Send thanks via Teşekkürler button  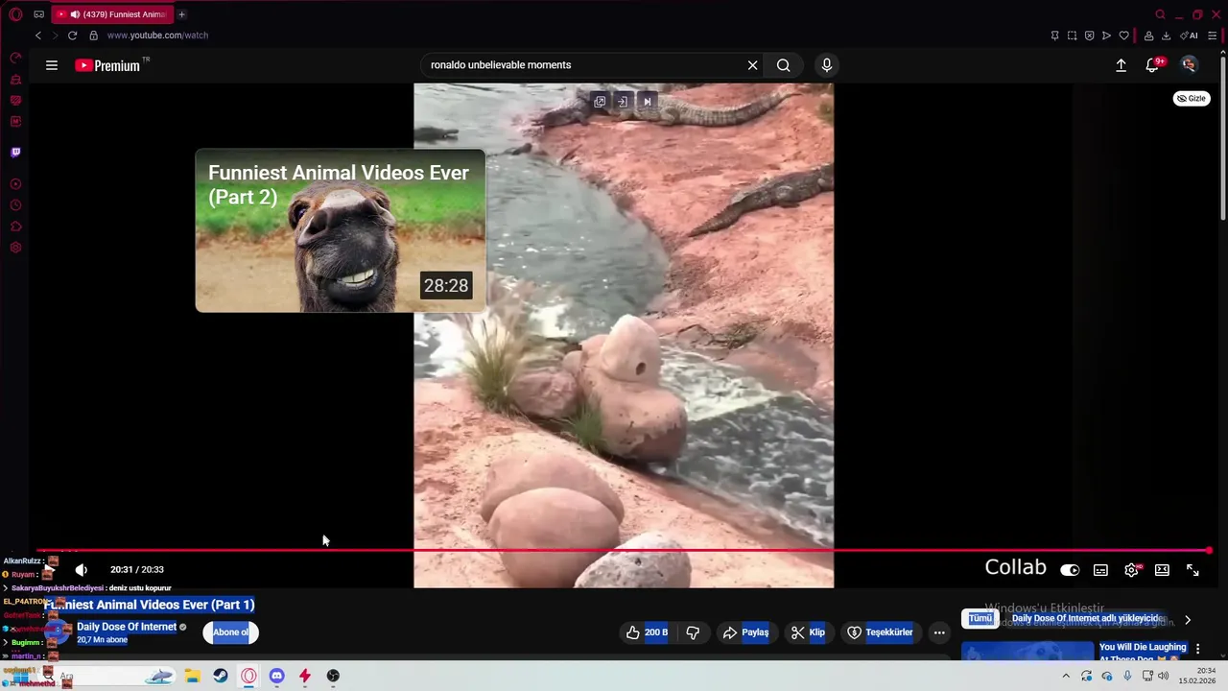click(x=880, y=632)
